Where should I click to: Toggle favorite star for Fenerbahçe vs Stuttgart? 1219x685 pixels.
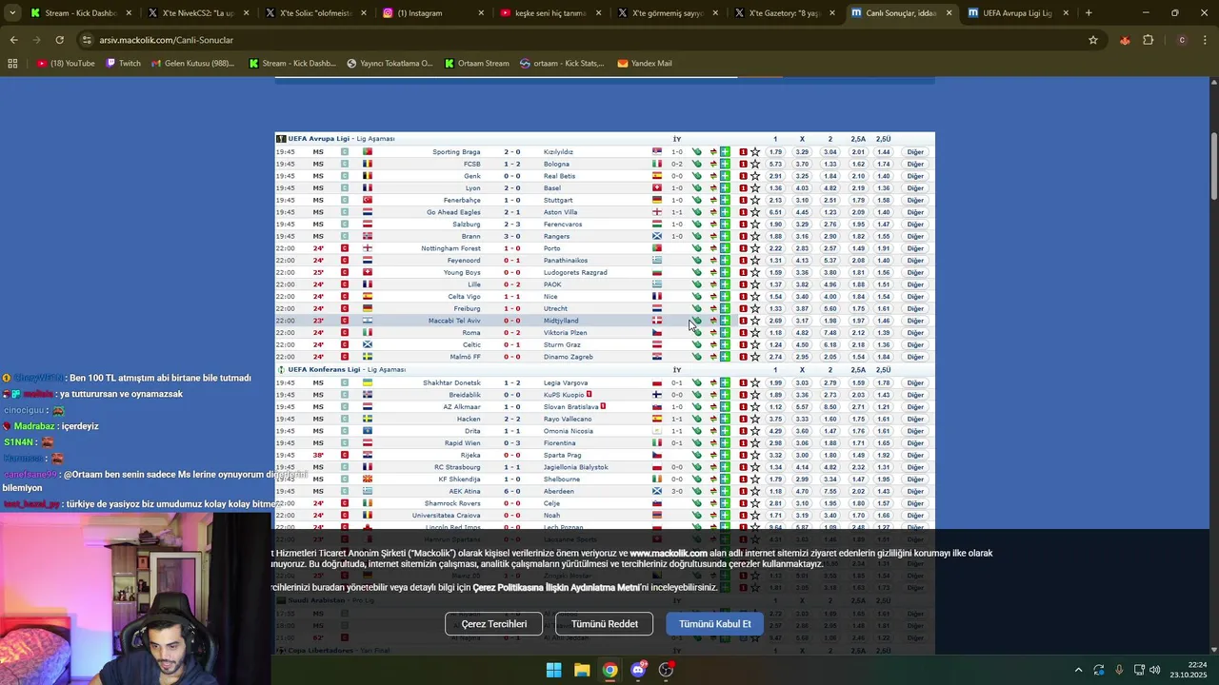[x=755, y=201]
